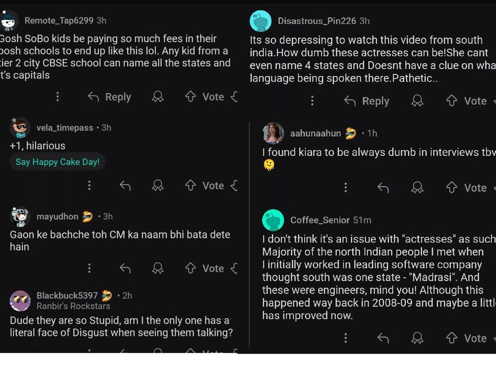Reply arrow on vela_timepass's comment

[x=125, y=186]
